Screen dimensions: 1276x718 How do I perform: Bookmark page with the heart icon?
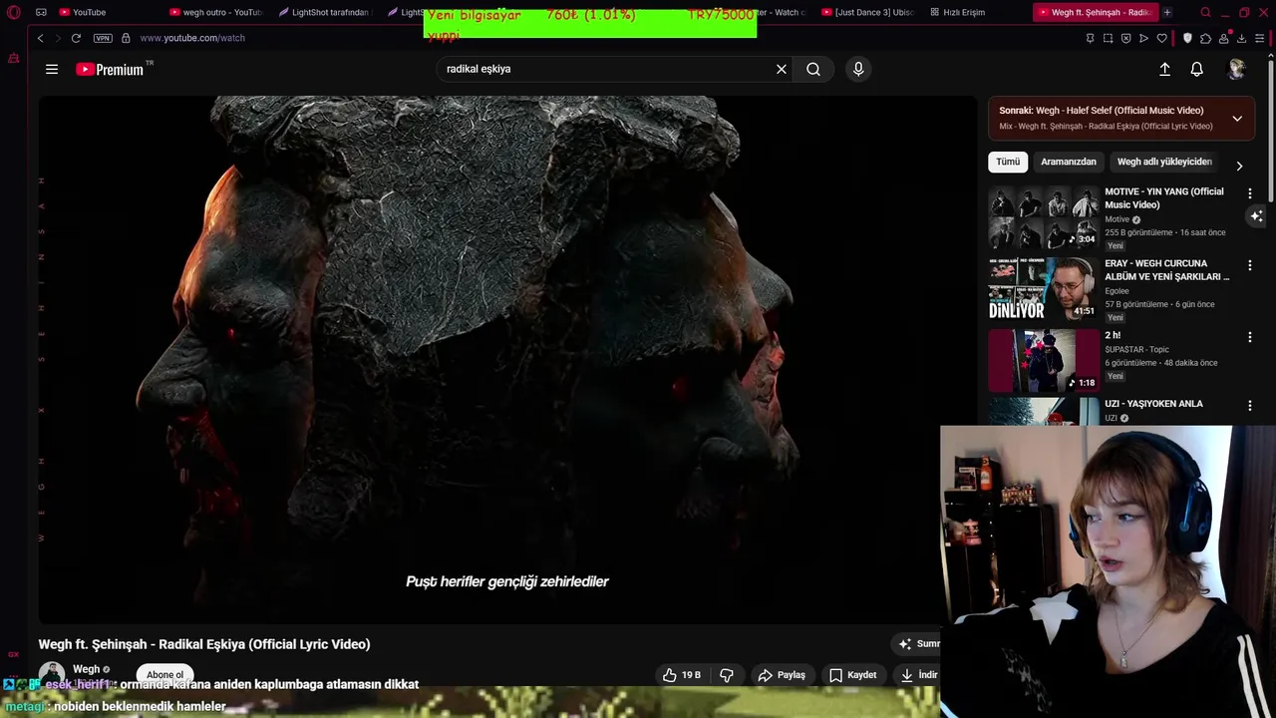(x=1161, y=38)
